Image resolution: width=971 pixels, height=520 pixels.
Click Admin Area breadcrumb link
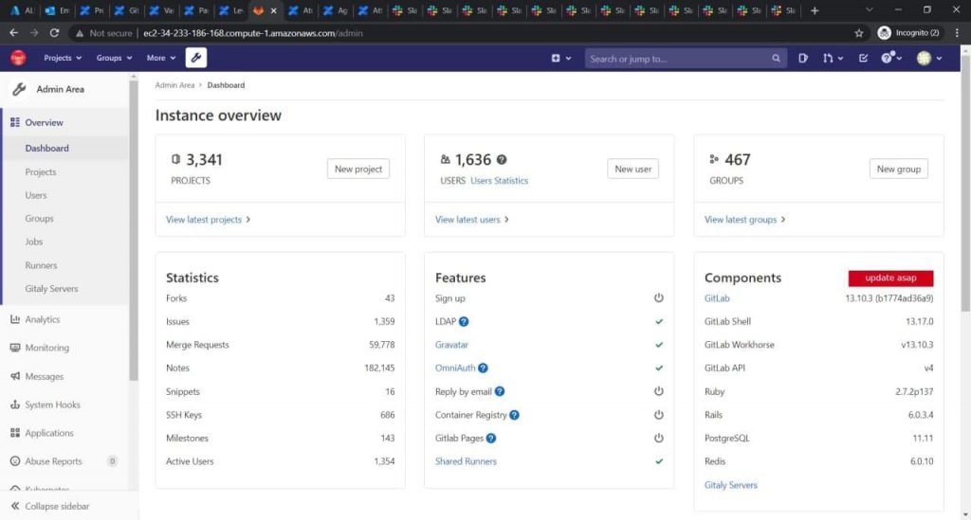pyautogui.click(x=174, y=85)
